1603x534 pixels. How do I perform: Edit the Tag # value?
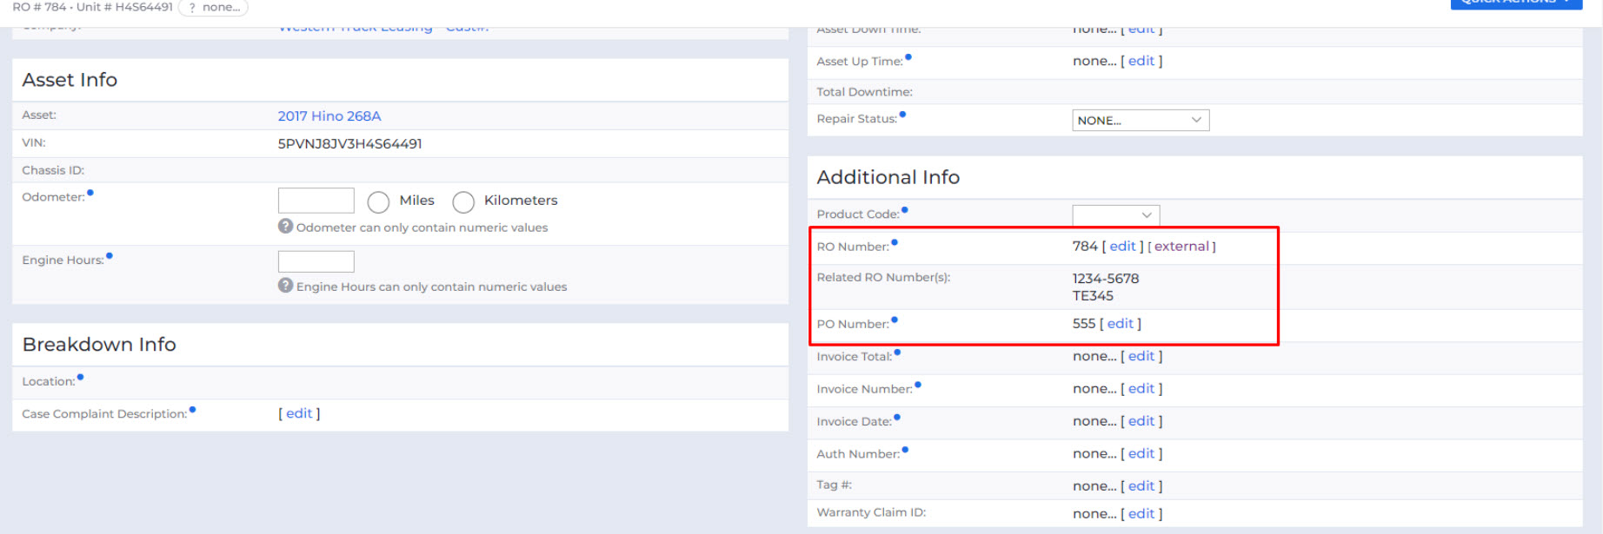1141,486
